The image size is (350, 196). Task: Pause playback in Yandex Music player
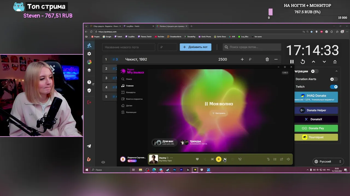[x=218, y=159]
